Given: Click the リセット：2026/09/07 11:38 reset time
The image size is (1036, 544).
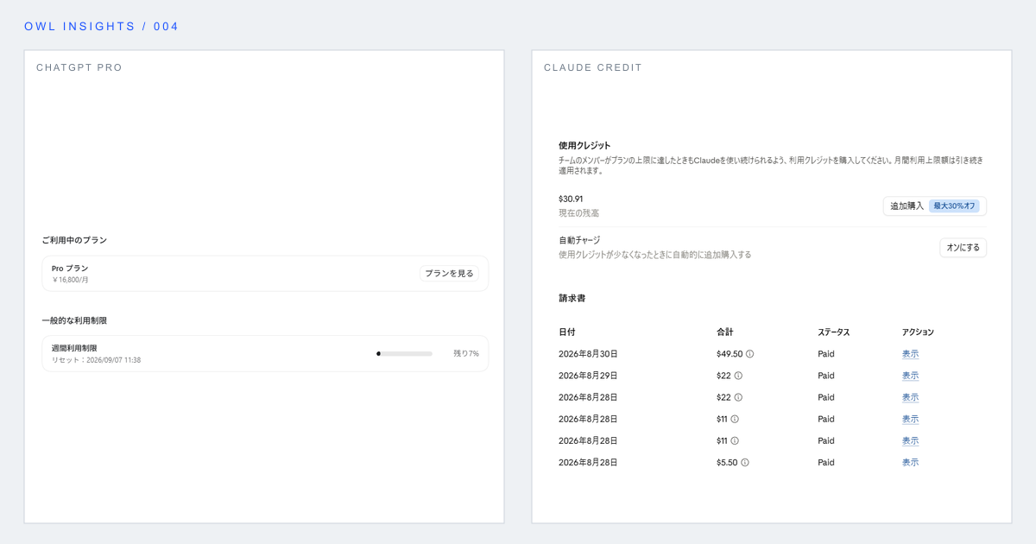Looking at the screenshot, I should pyautogui.click(x=96, y=359).
